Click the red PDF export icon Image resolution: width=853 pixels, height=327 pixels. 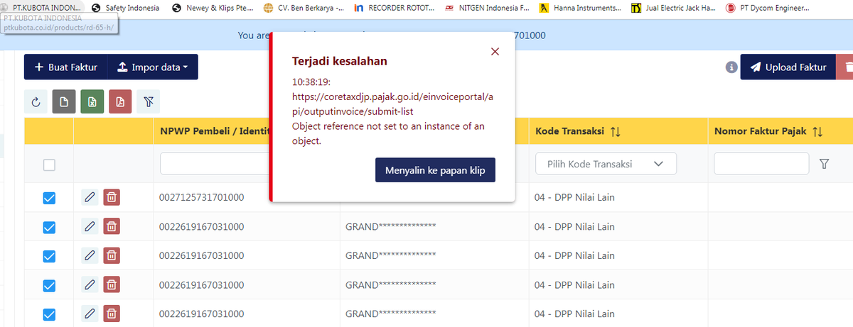(x=120, y=102)
